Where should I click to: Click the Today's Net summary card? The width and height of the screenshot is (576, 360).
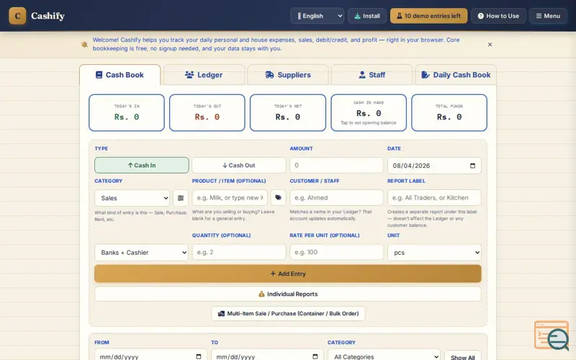coord(287,113)
